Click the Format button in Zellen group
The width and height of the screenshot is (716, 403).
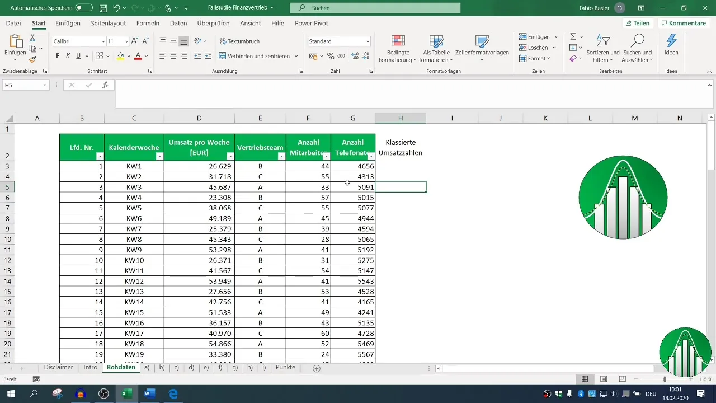535,58
